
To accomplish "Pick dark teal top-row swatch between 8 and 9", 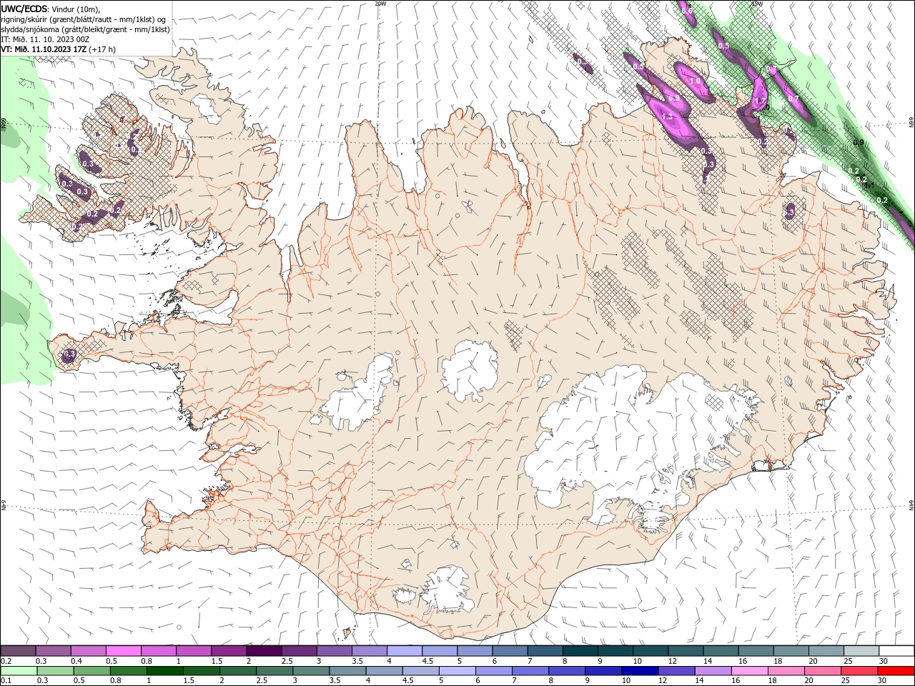I will pos(580,651).
